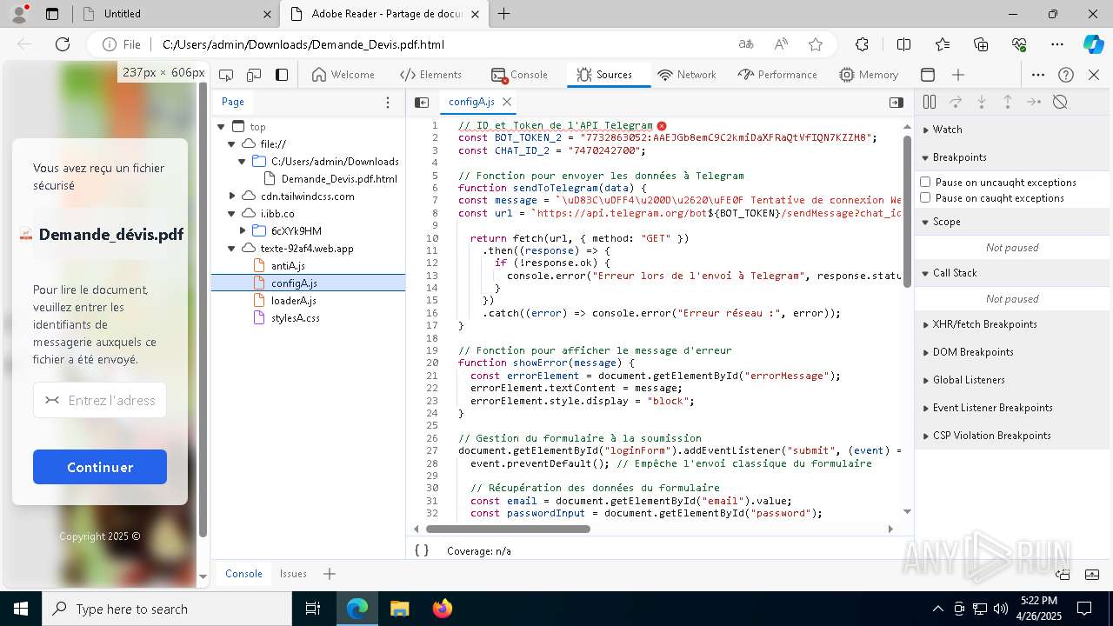Enable Pause on uncaught exceptions
This screenshot has height=626, width=1113.
(x=925, y=182)
